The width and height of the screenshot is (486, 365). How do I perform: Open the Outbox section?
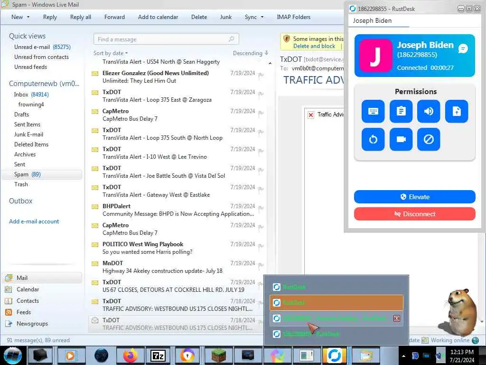click(20, 201)
